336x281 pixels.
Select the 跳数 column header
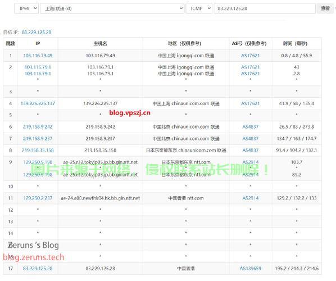[11, 43]
